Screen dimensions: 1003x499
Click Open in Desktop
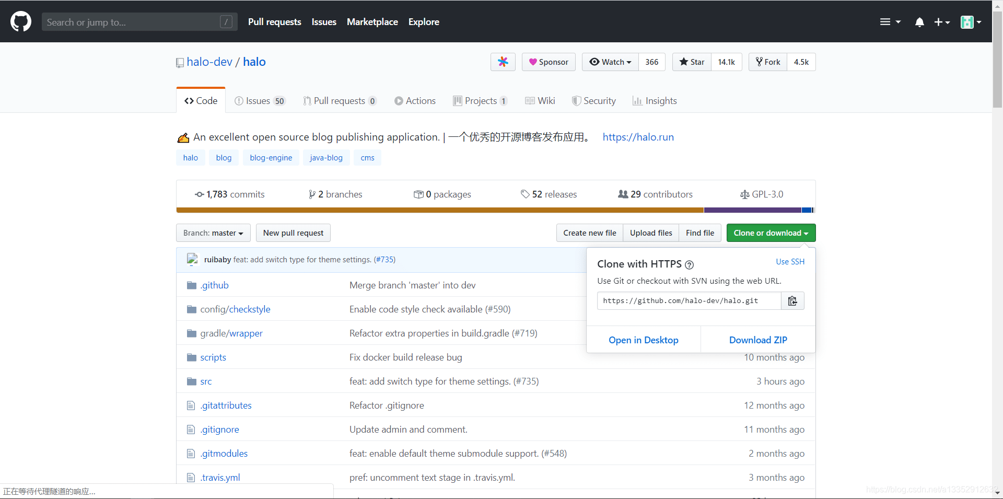(644, 340)
